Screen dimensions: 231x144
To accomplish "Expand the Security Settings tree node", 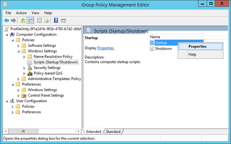I will 25,68.
